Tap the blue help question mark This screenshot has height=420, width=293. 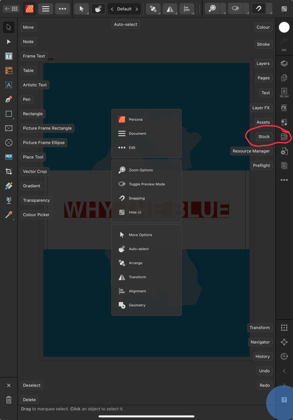pos(284,400)
